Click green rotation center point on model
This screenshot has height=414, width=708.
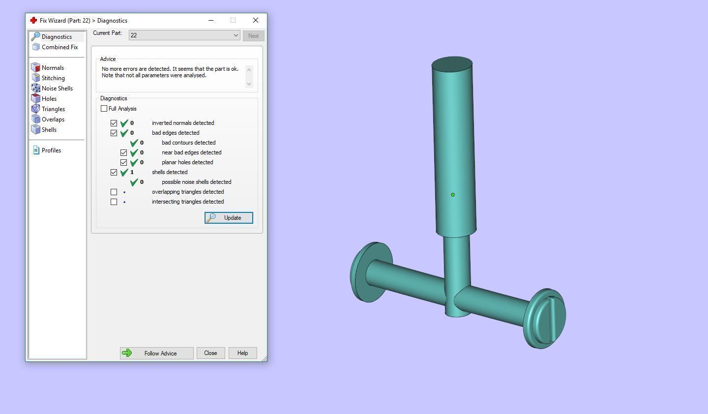click(x=453, y=195)
